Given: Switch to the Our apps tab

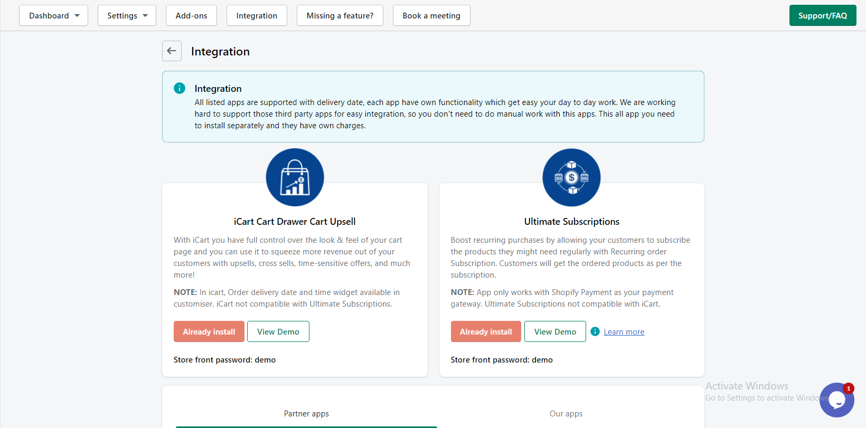Looking at the screenshot, I should pos(566,414).
